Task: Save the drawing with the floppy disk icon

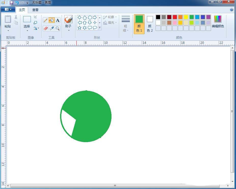Action: 11,3
